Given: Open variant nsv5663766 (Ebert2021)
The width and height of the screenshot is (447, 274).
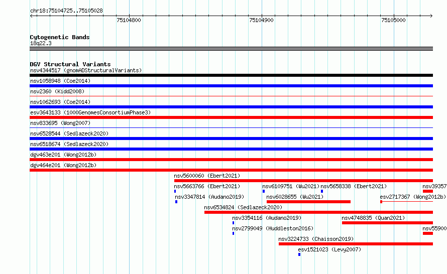Looking at the screenshot, I should (x=207, y=186).
